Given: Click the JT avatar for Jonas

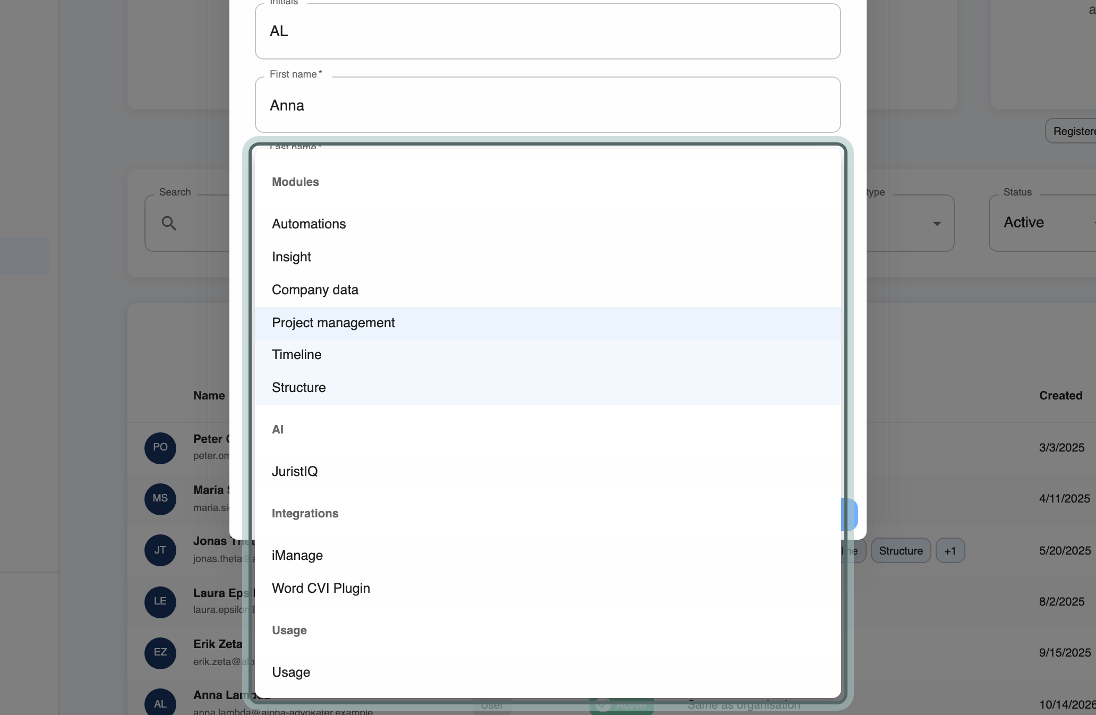Looking at the screenshot, I should (160, 550).
